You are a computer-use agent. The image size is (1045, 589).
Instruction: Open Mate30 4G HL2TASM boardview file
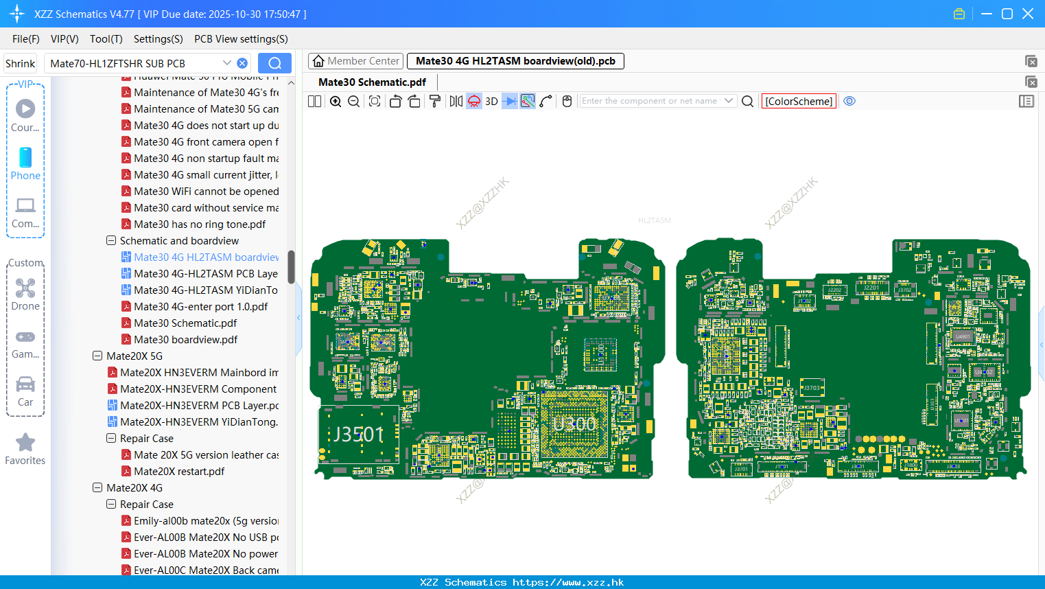point(200,257)
